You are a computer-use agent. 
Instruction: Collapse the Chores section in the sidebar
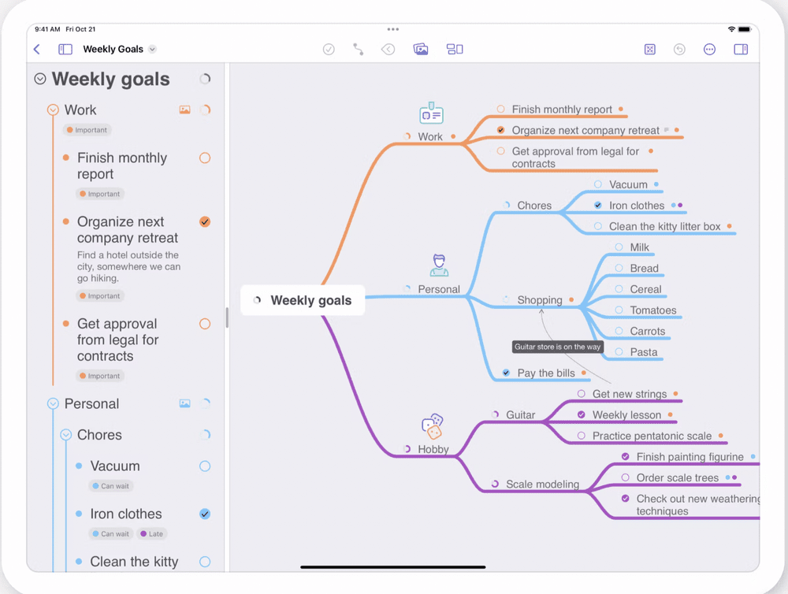point(65,434)
